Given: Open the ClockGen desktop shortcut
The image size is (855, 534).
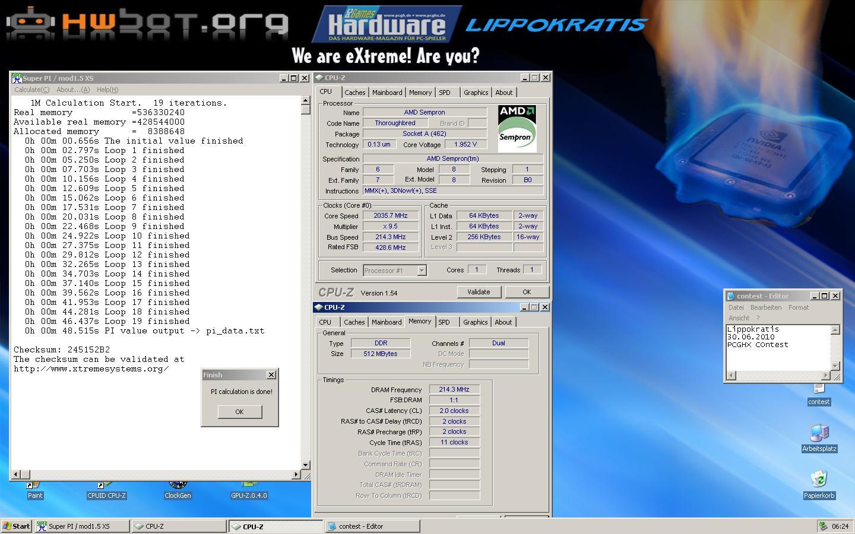Looking at the screenshot, I should pos(178,491).
